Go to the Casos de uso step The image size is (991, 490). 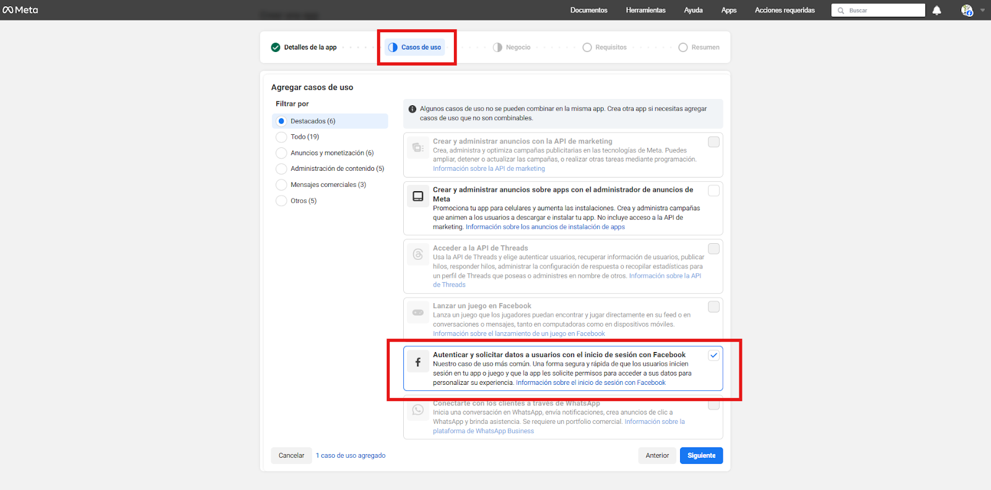415,48
